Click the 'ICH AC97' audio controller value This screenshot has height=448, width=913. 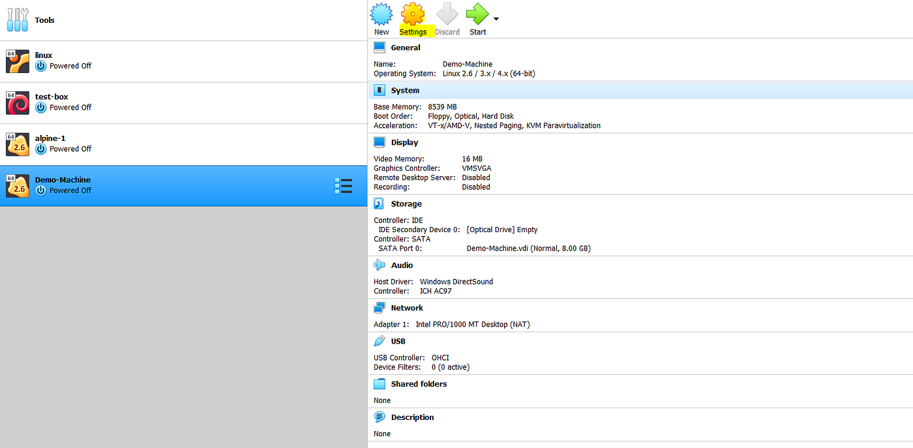click(x=436, y=291)
